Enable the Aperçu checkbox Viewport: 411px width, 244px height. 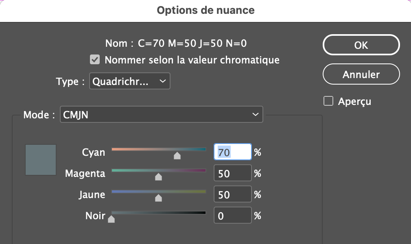328,101
